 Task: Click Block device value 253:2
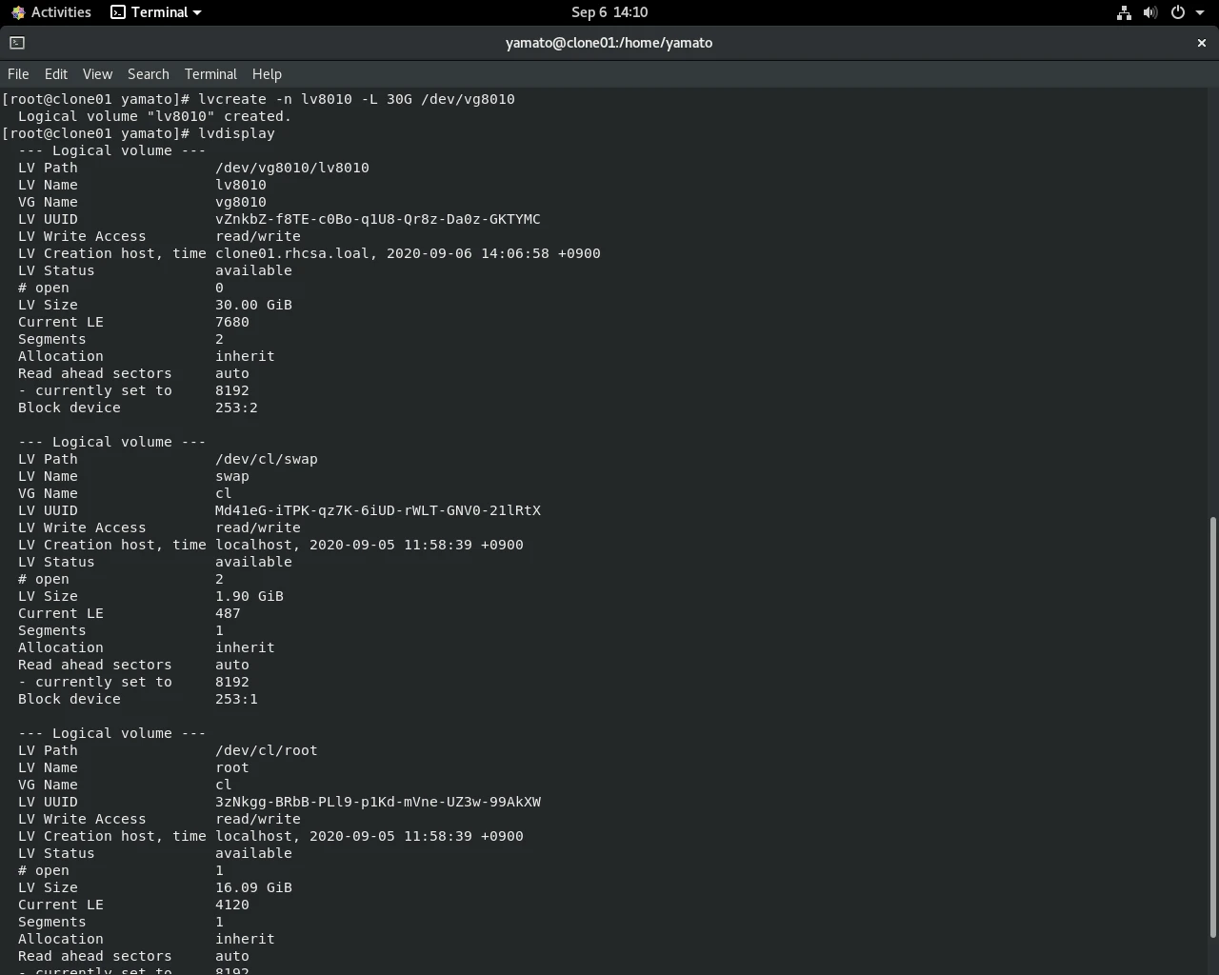[x=236, y=408]
